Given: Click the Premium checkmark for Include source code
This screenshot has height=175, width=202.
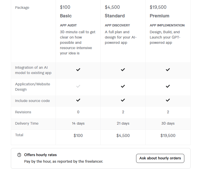Looking at the screenshot, I should [168, 100].
